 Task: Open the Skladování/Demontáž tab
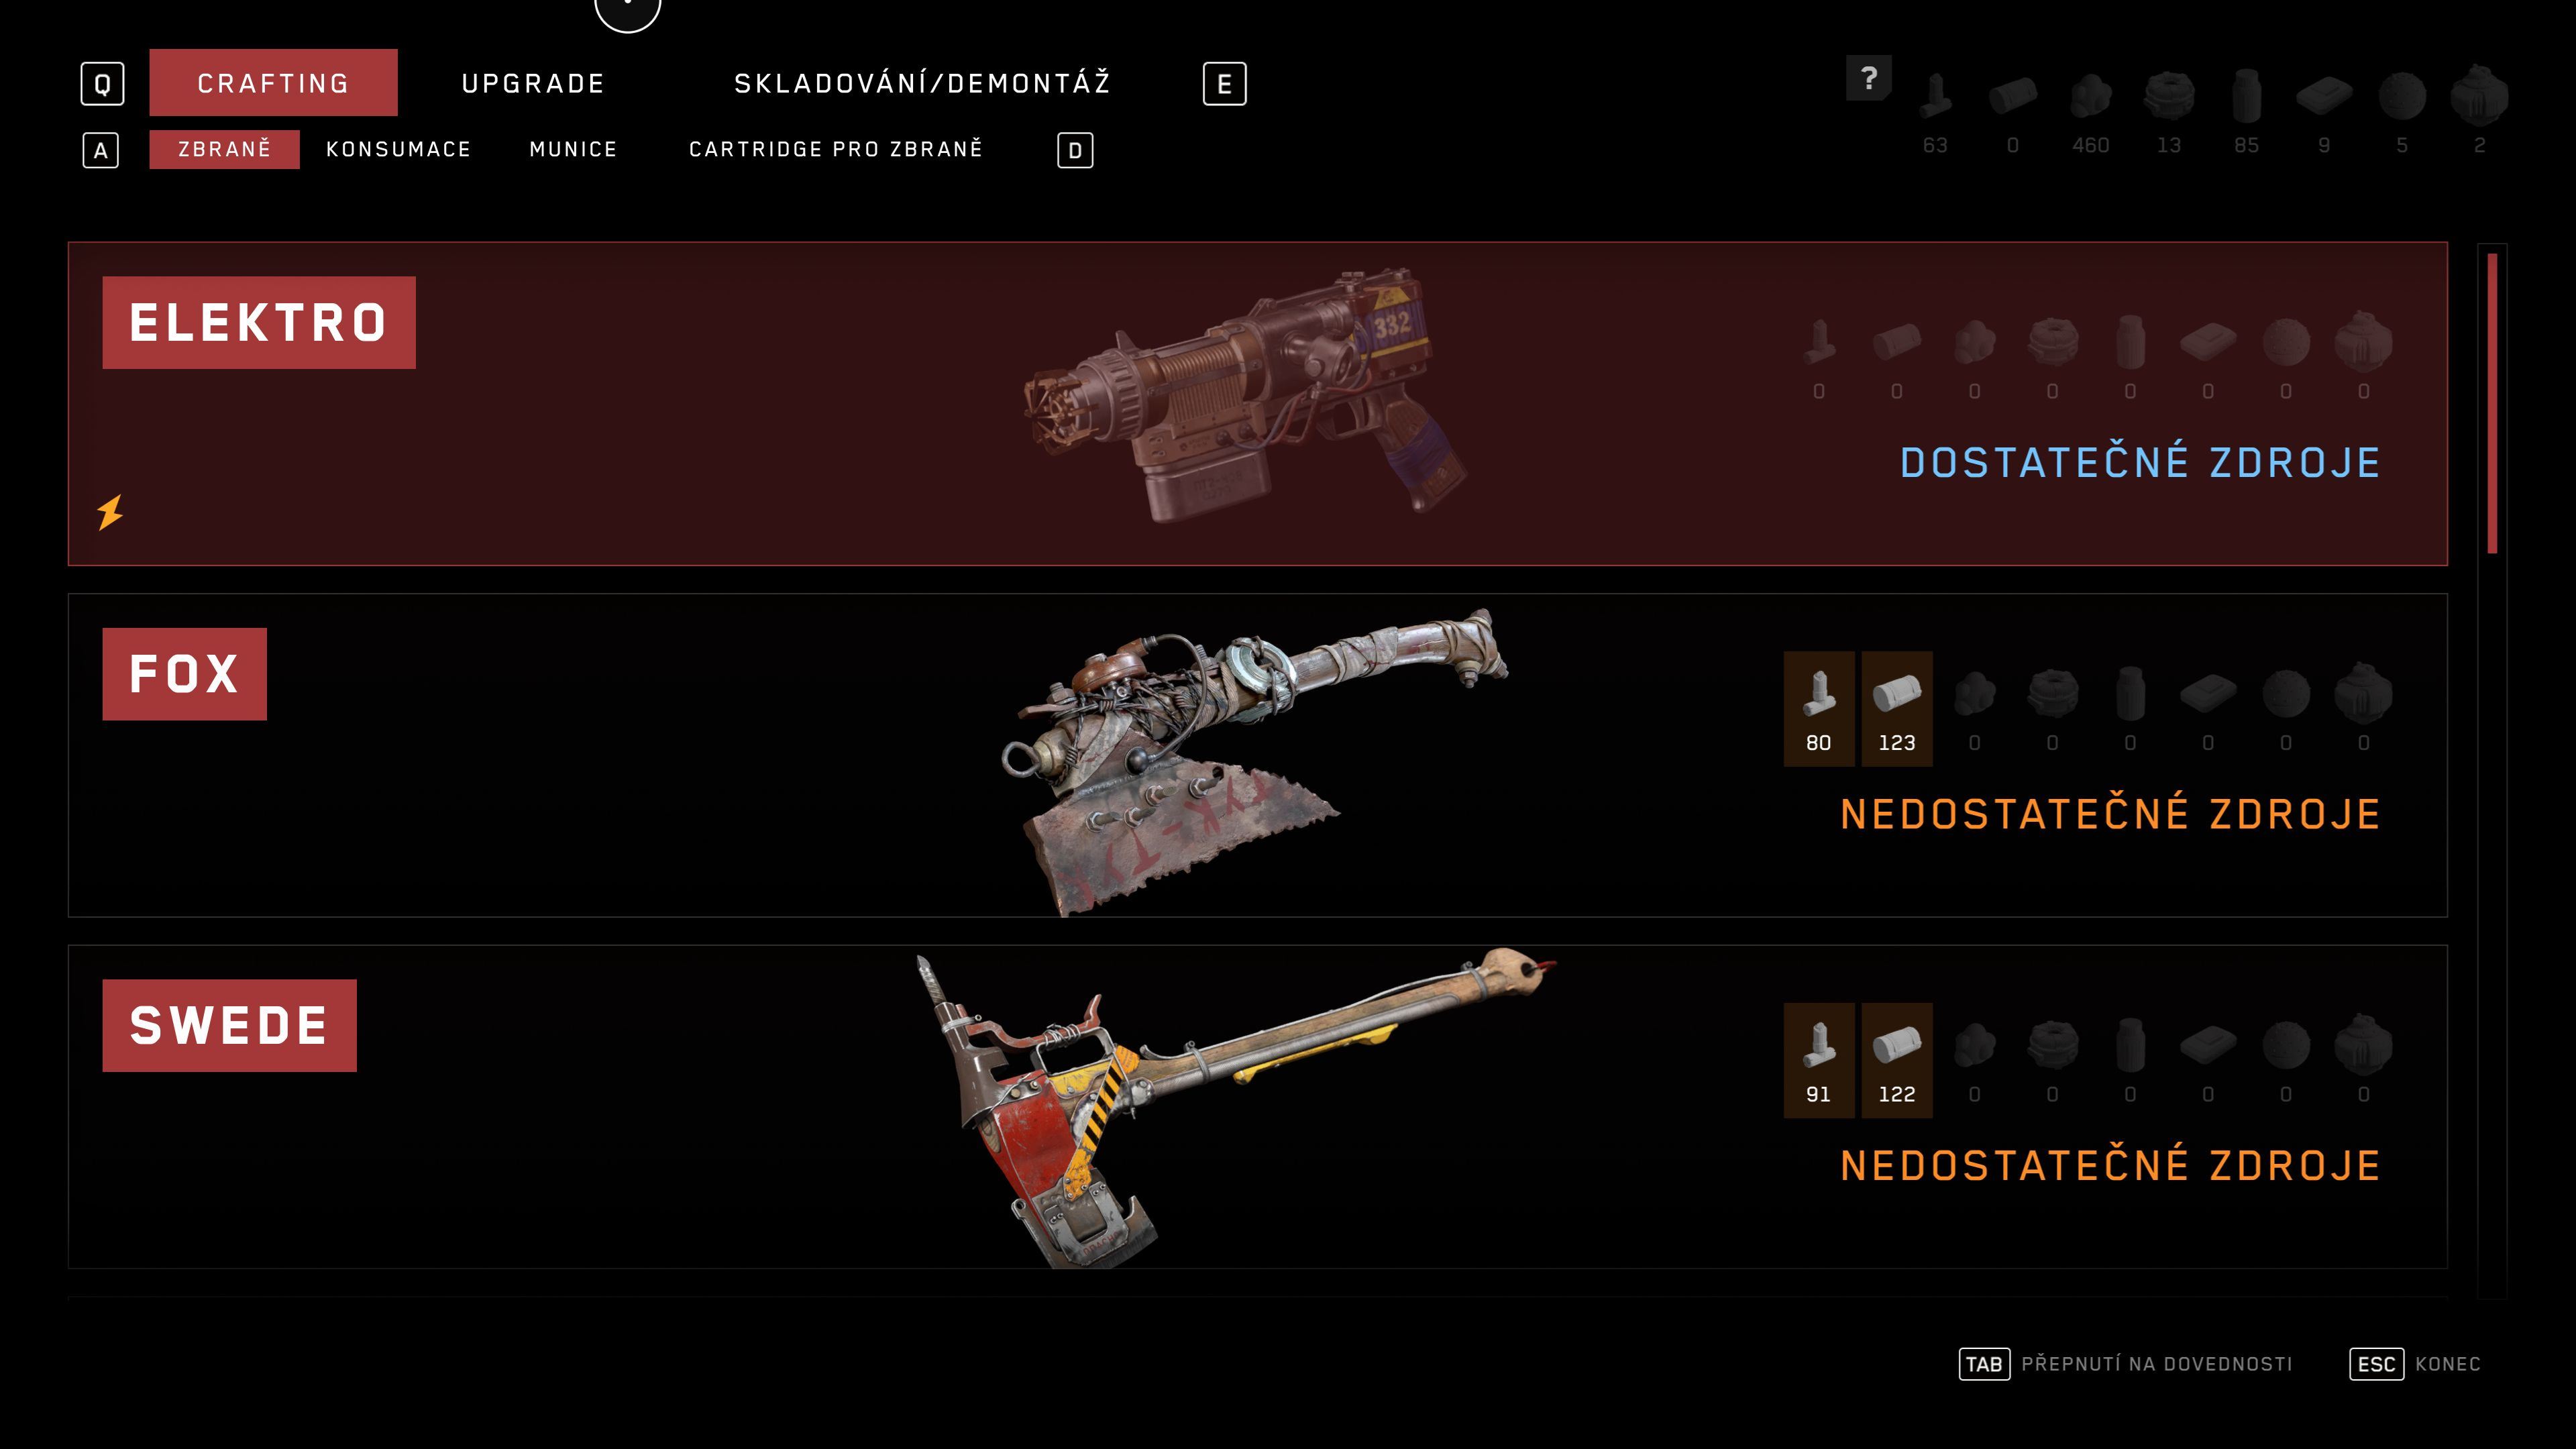(x=922, y=83)
